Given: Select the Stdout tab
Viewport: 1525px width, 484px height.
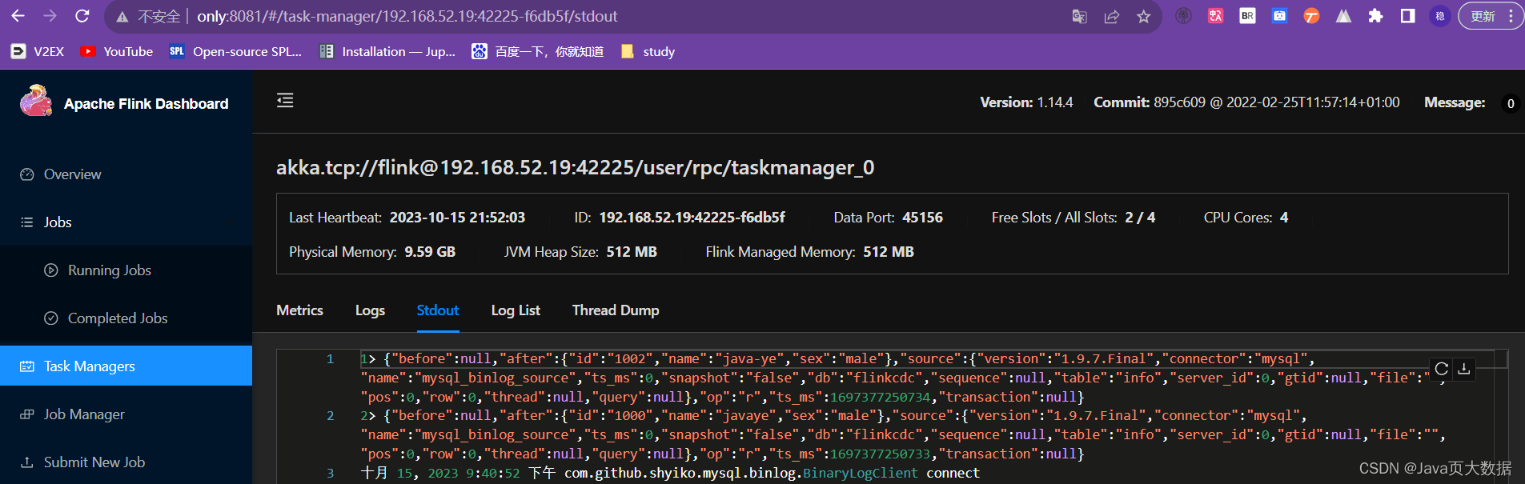Looking at the screenshot, I should (438, 310).
